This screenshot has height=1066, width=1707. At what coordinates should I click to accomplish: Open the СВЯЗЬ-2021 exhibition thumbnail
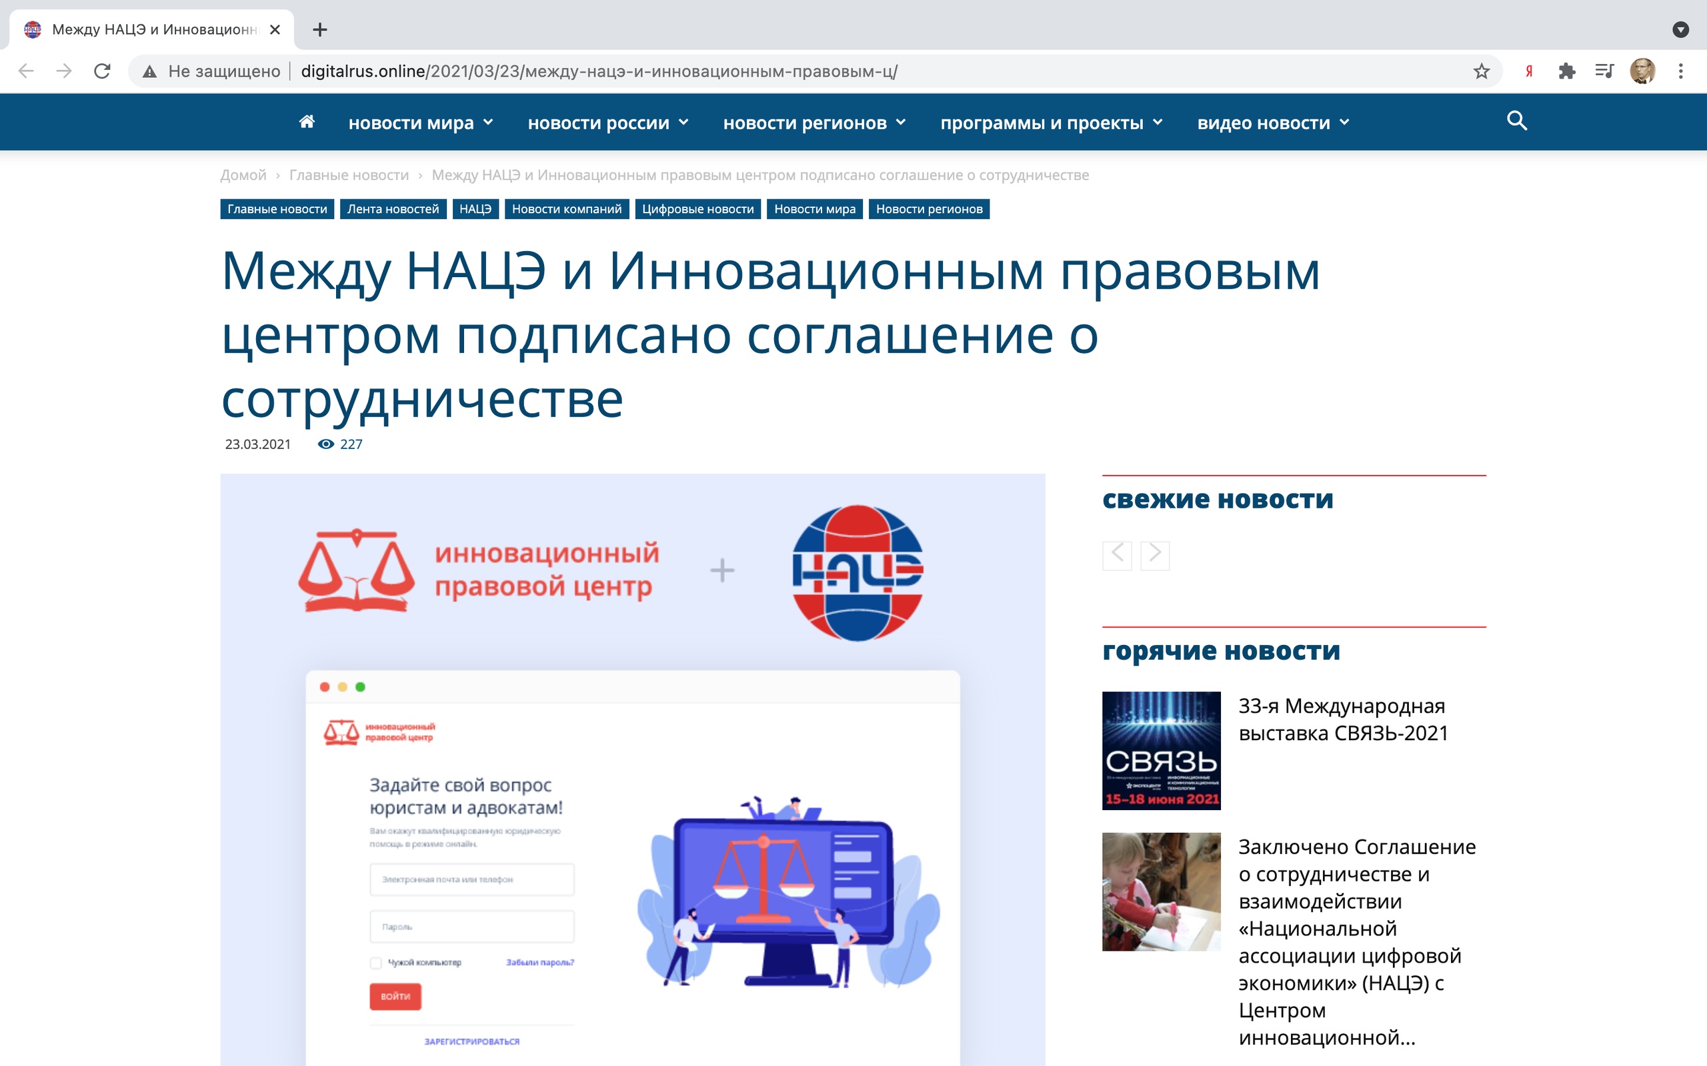click(1161, 750)
